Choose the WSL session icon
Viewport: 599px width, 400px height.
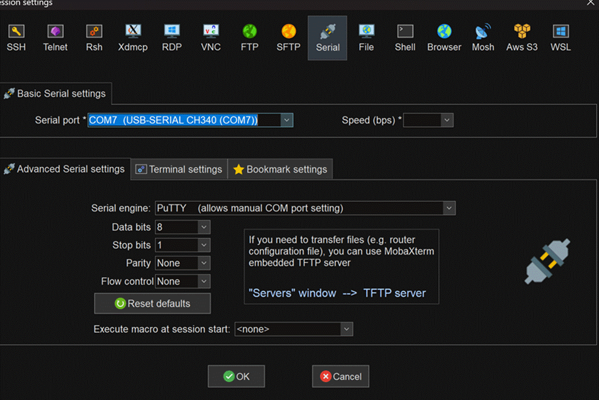pos(561,38)
